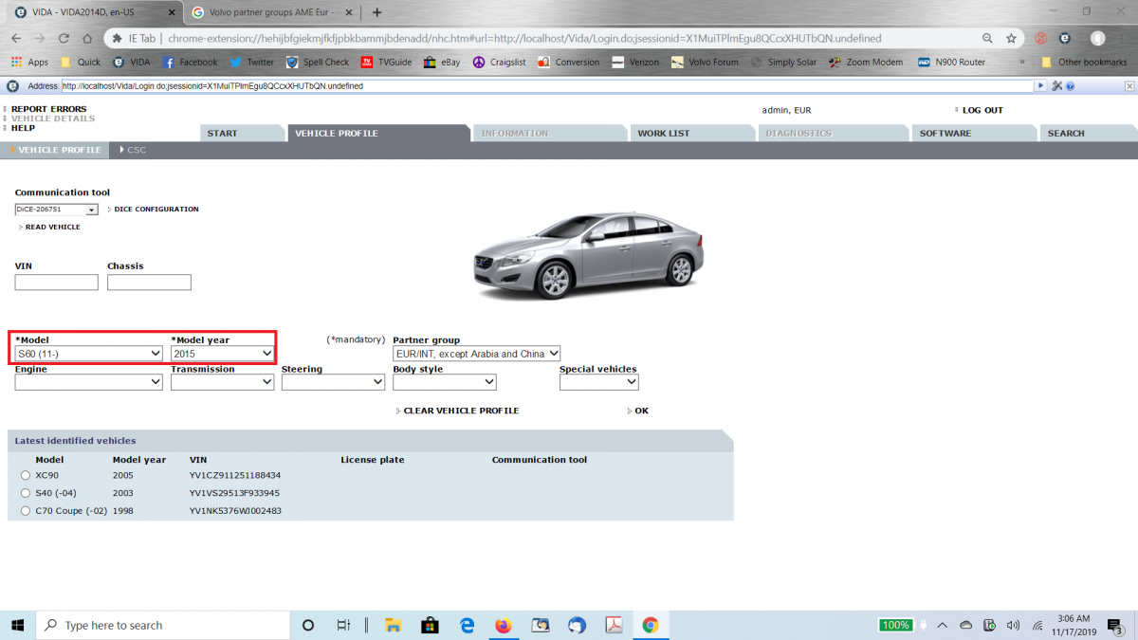
Task: Reload the page using the refresh icon
Action: click(x=64, y=39)
